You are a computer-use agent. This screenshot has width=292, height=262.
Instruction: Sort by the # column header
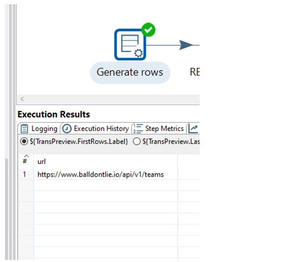tap(26, 161)
